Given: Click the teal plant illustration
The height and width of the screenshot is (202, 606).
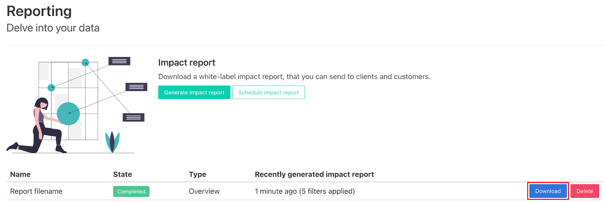Looking at the screenshot, I should 112,142.
